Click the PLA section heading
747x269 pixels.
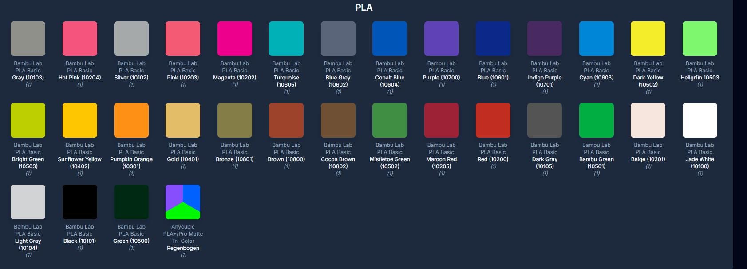pos(364,8)
